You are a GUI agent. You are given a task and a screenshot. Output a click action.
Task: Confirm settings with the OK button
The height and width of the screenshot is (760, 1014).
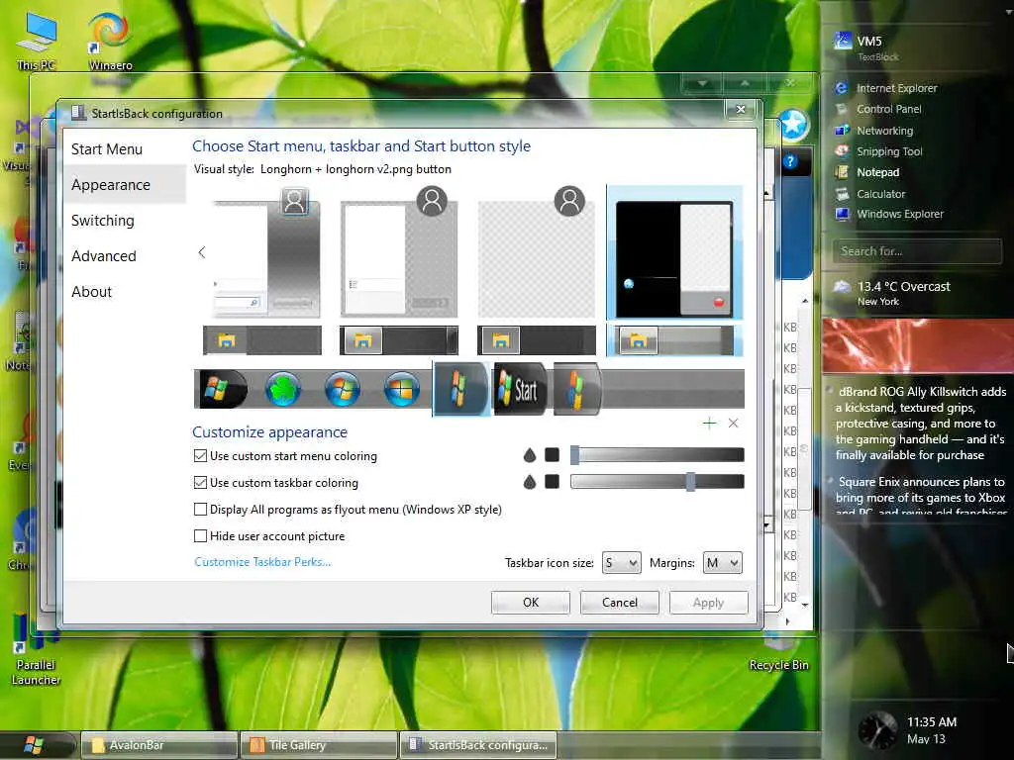click(x=531, y=603)
